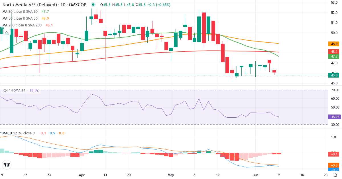Open the TradingView logo link

[x=7, y=165]
